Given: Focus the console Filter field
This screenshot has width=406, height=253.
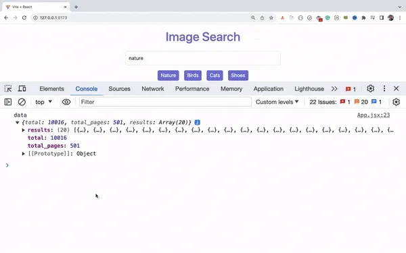Looking at the screenshot, I should (165, 102).
